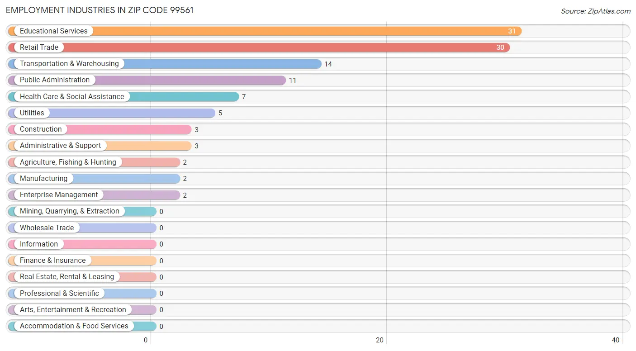Click the value 31 on Educational Services bar
The width and height of the screenshot is (636, 351).
tap(512, 31)
